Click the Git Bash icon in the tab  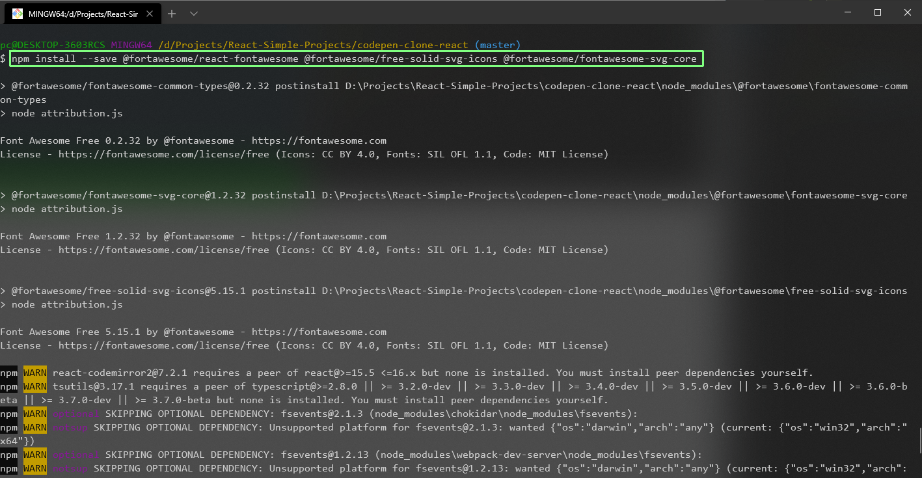coord(18,14)
